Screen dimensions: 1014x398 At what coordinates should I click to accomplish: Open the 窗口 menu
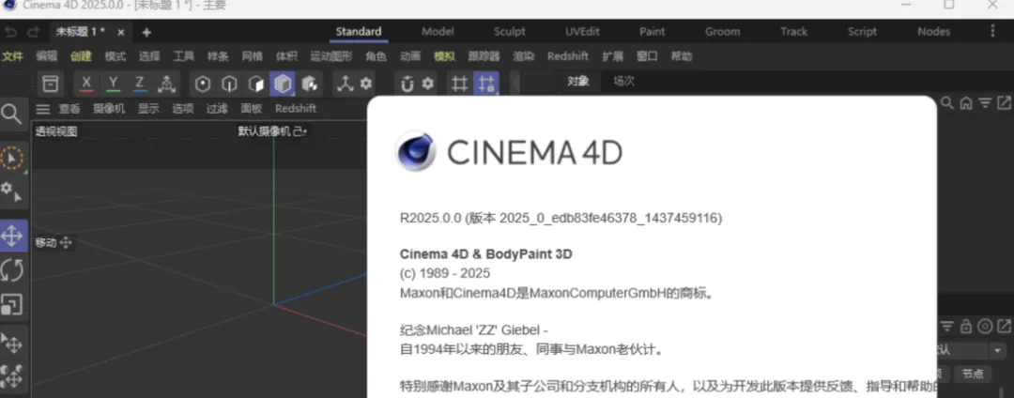click(x=647, y=56)
